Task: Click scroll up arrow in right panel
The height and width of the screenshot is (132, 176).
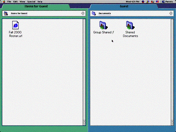Action: click(x=172, y=122)
